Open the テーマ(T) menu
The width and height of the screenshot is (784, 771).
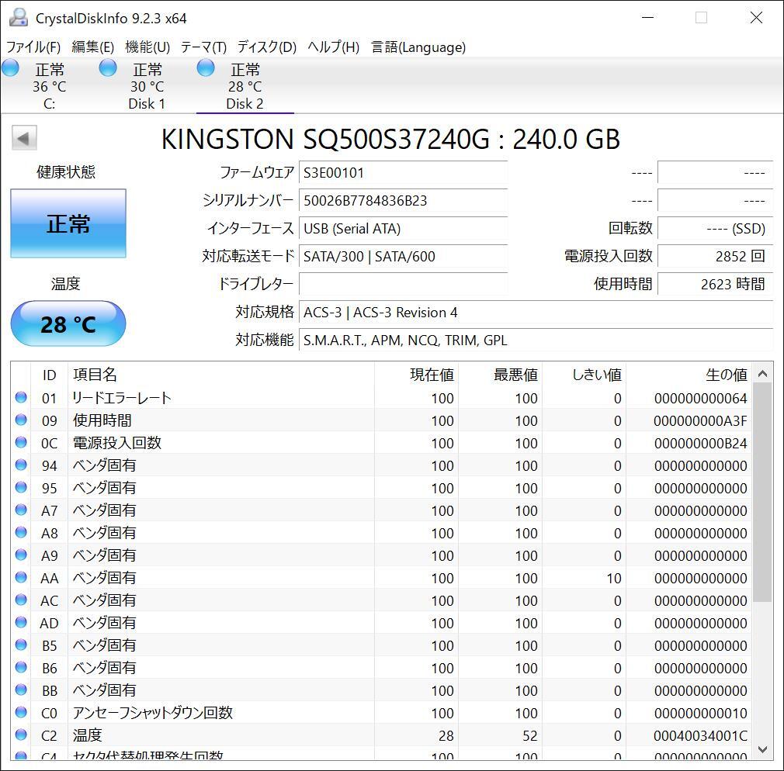point(203,47)
